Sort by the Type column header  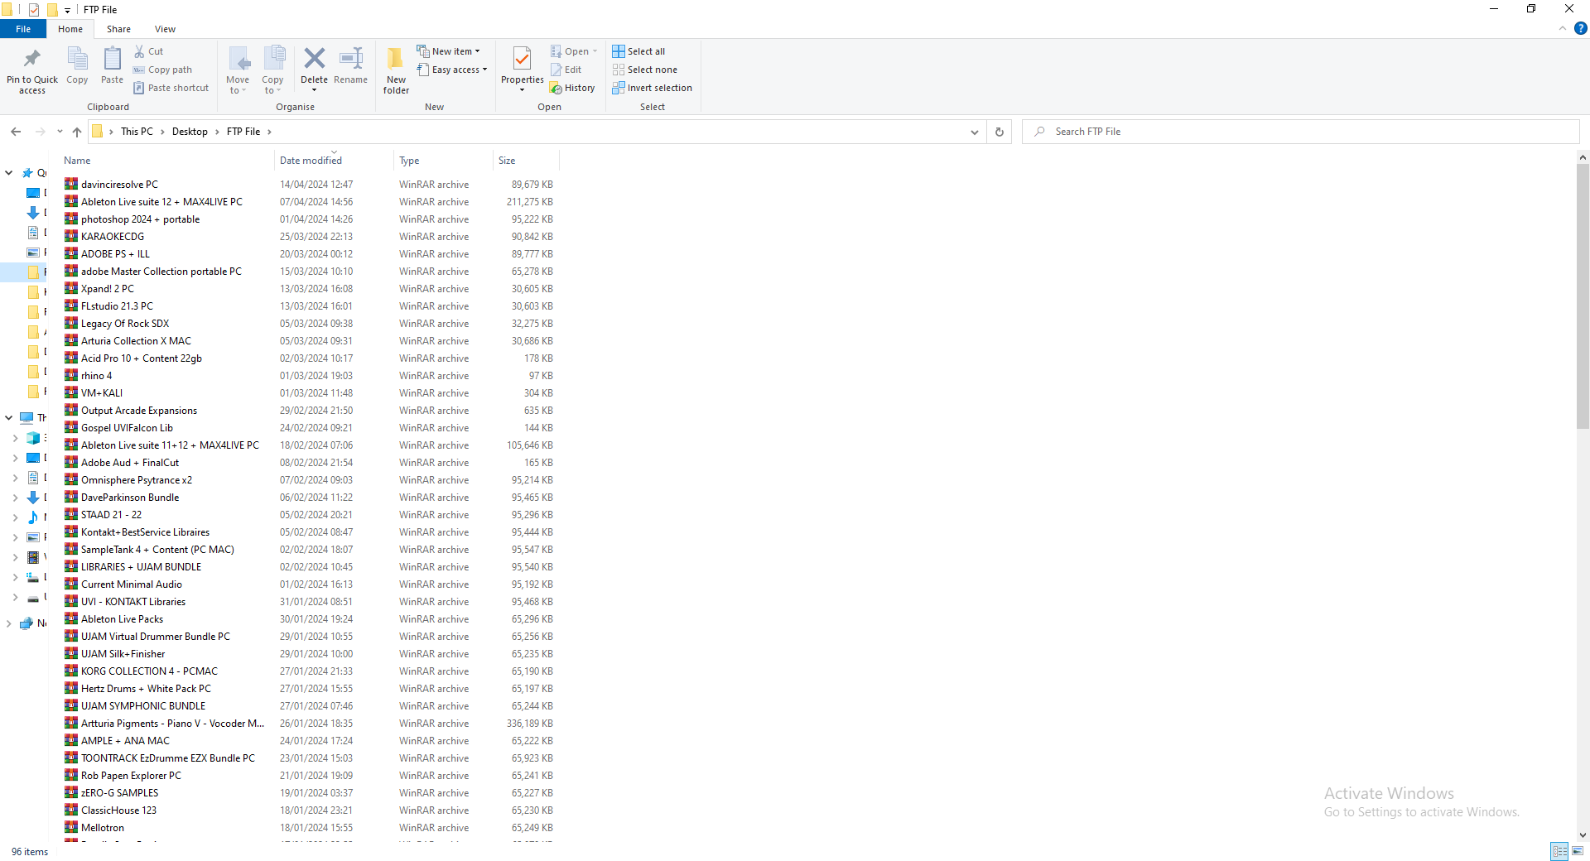443,161
